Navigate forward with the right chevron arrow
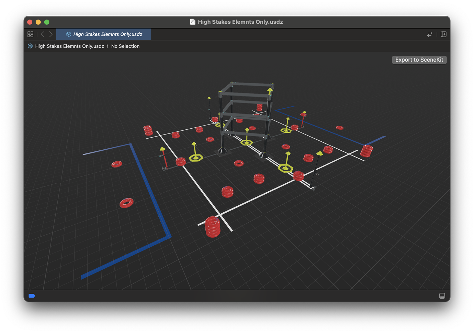 [51, 34]
